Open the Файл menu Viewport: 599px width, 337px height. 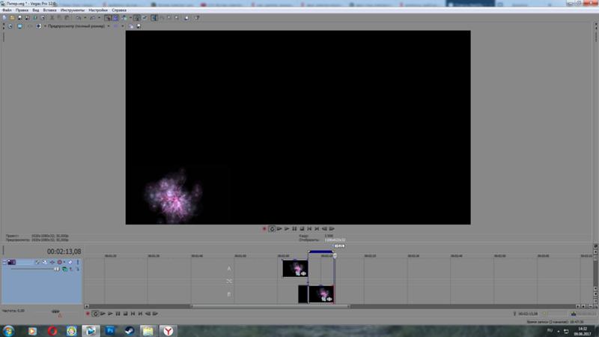[x=6, y=10]
